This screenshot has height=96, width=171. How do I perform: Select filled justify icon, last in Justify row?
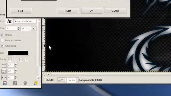(x=26, y=59)
